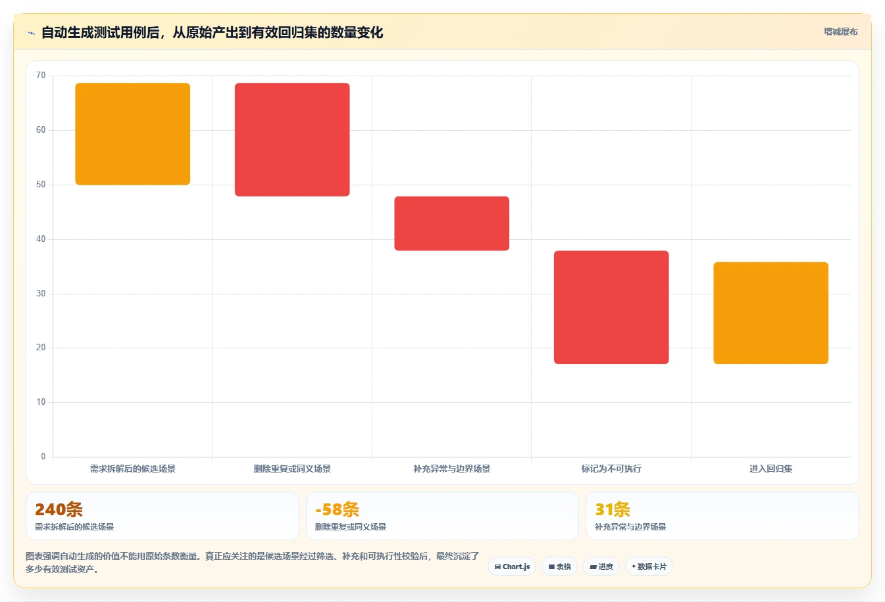Click the -58条 value in the stat card
Image resolution: width=885 pixels, height=602 pixels.
click(338, 509)
